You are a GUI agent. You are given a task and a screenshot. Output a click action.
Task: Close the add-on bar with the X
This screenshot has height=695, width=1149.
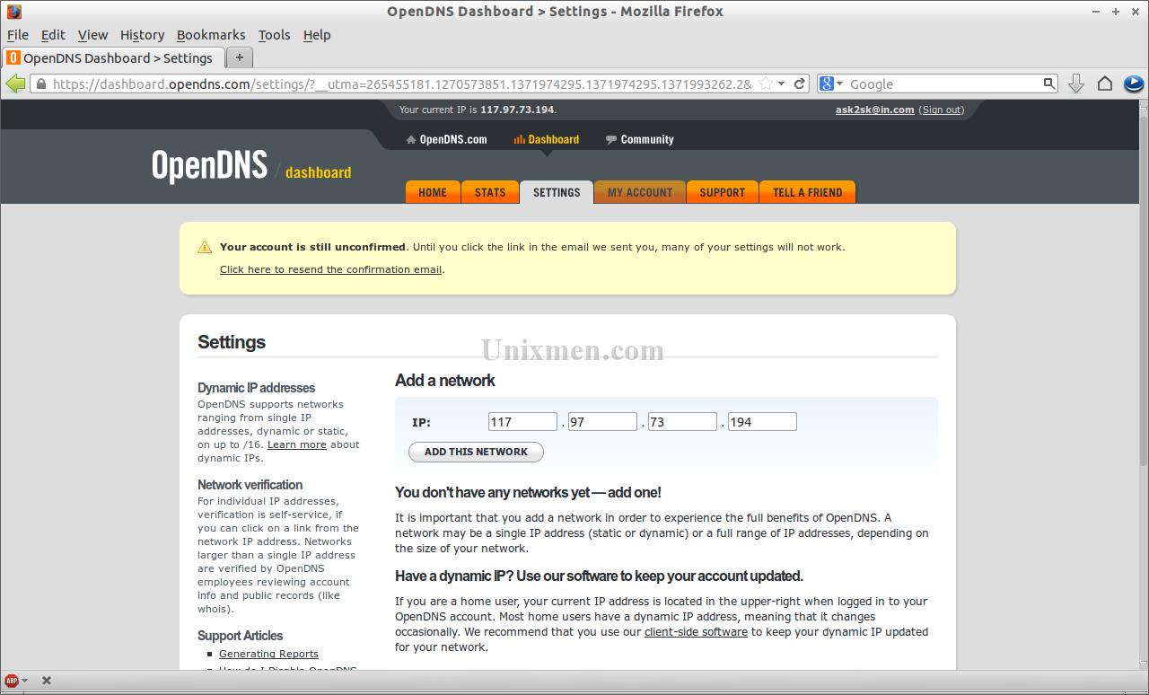pos(47,681)
